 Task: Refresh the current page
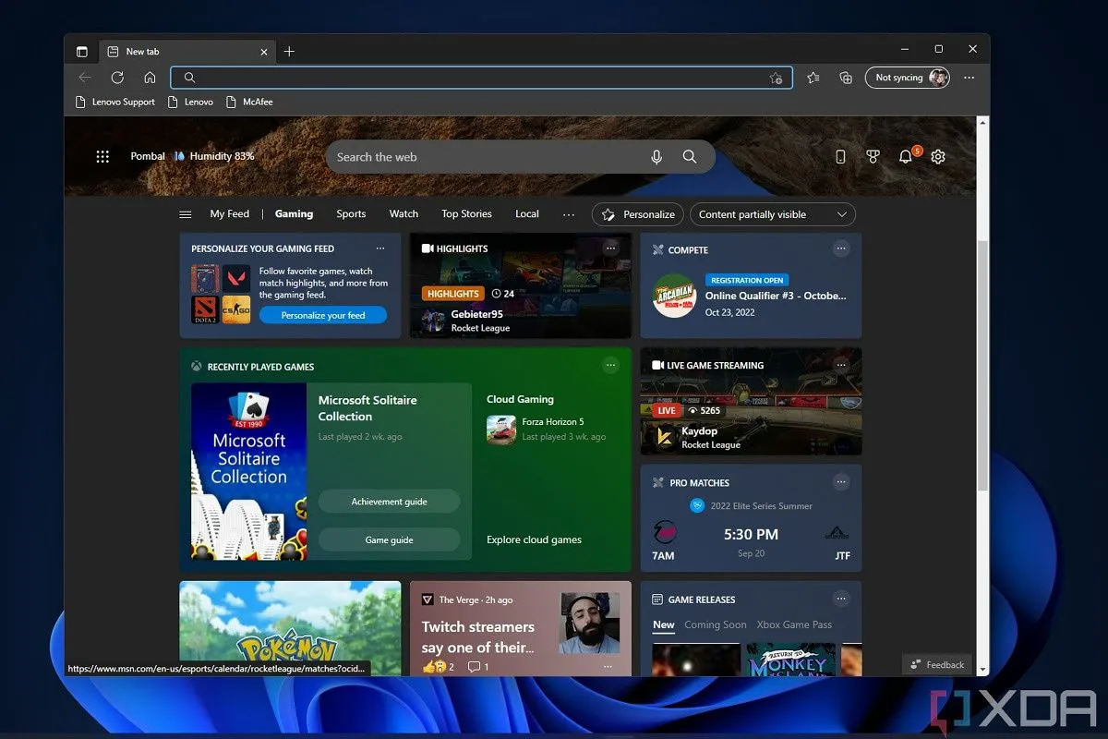[x=117, y=78]
